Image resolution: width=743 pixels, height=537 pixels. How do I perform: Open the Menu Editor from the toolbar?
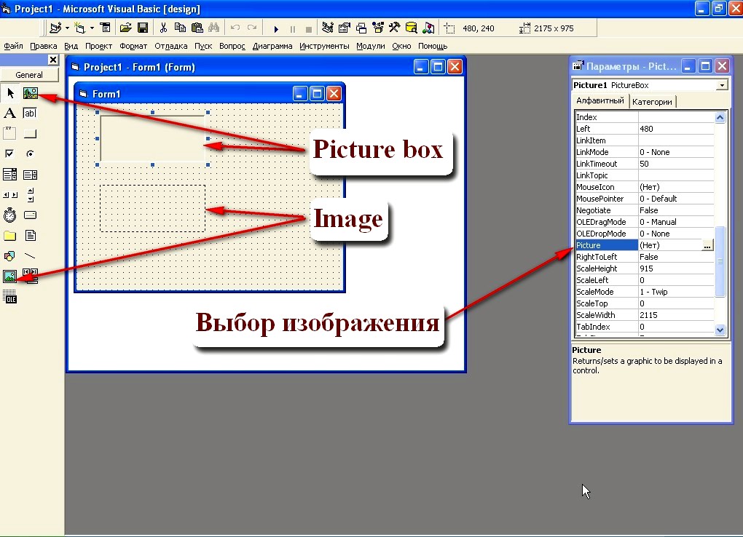coord(105,28)
